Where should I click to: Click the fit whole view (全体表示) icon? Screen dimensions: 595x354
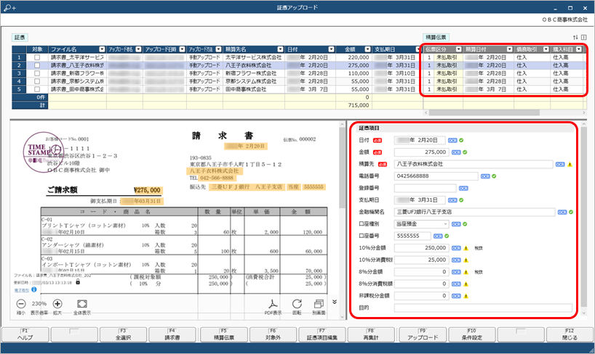(82, 304)
